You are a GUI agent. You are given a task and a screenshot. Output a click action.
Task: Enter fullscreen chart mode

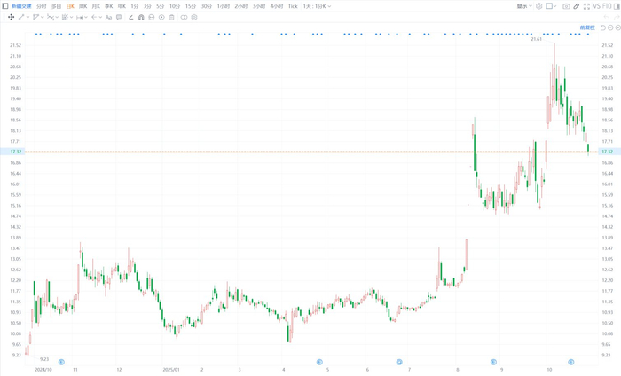coord(586,6)
